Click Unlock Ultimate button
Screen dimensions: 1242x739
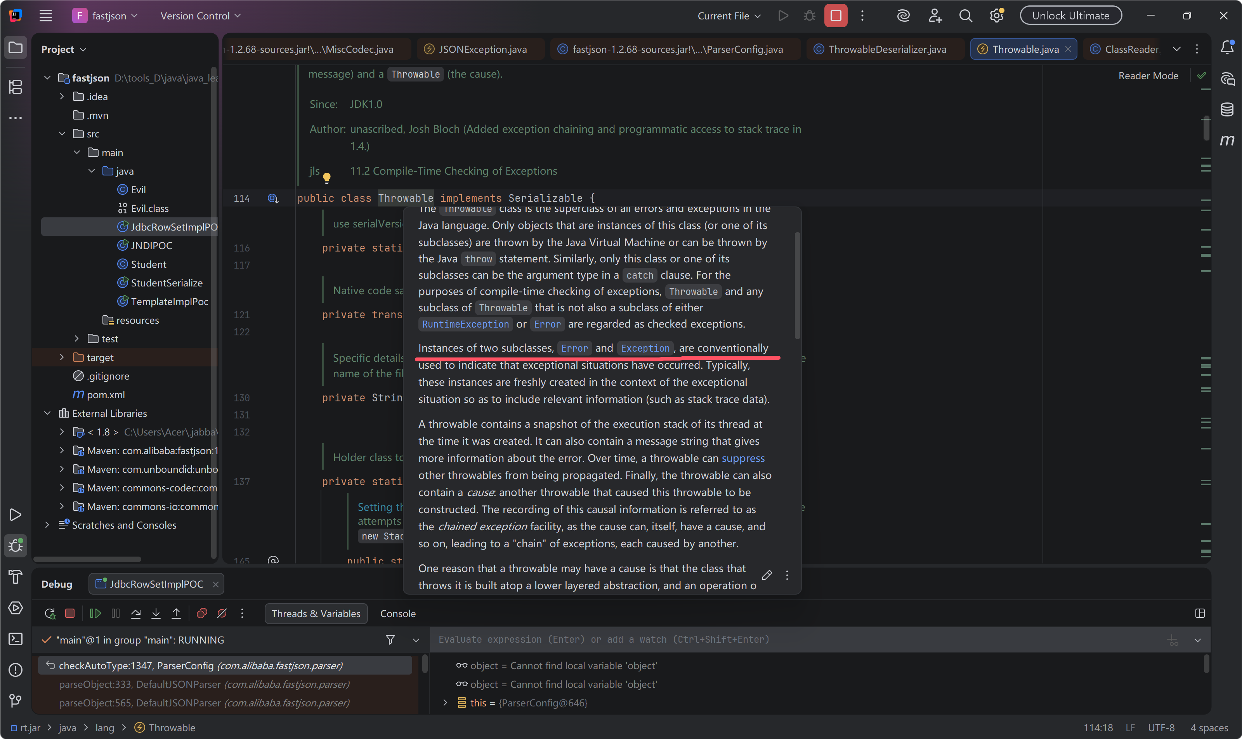tap(1071, 16)
